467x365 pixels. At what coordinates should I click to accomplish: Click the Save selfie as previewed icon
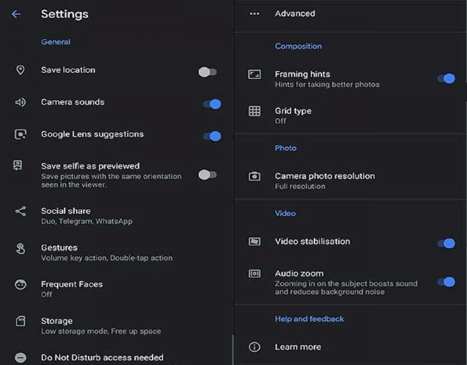coord(18,165)
